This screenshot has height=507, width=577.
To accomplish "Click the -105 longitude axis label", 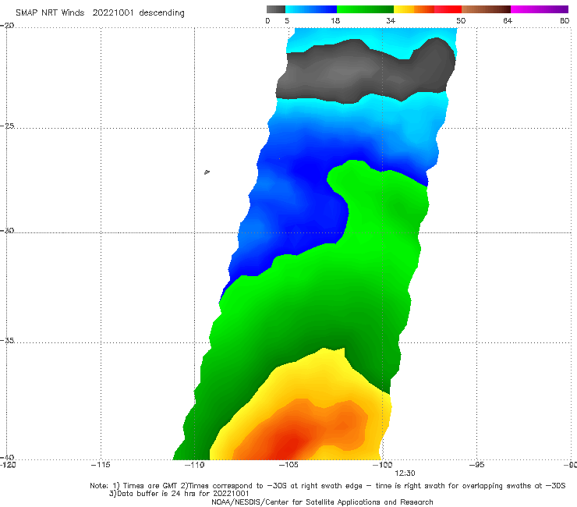I will point(288,465).
